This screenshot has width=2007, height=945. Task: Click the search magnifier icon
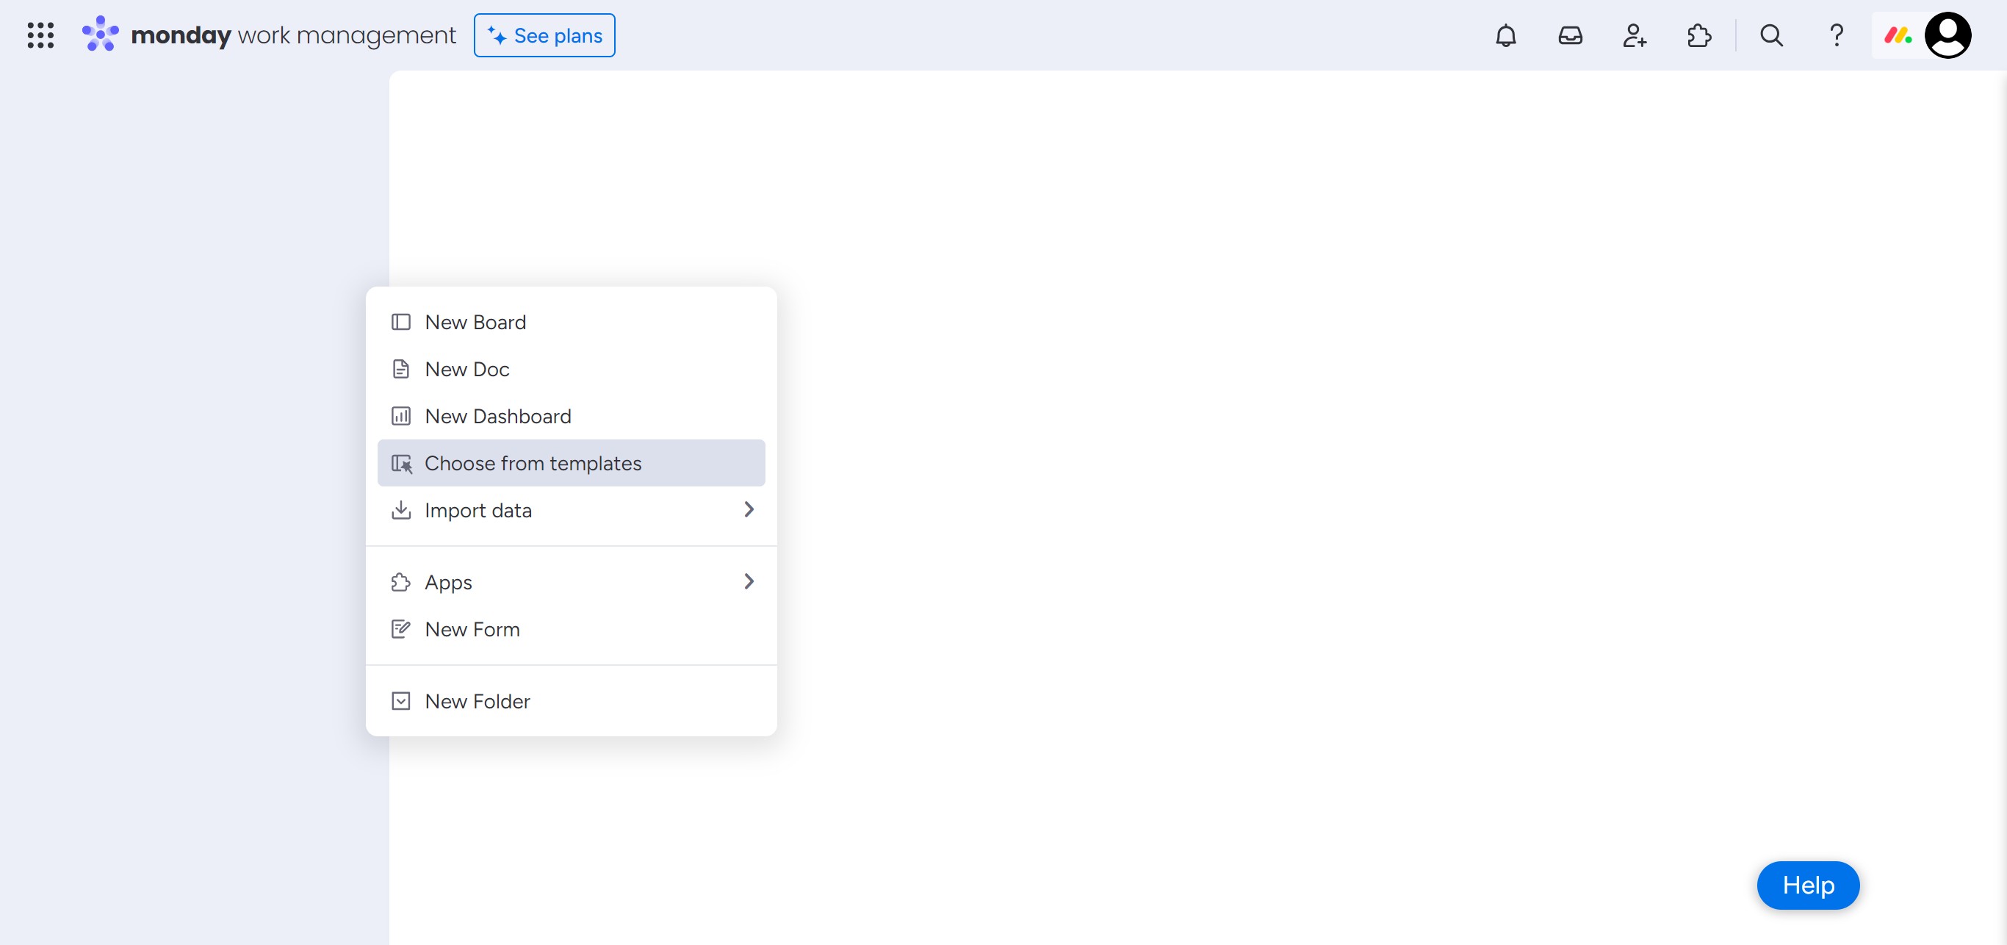click(1771, 35)
